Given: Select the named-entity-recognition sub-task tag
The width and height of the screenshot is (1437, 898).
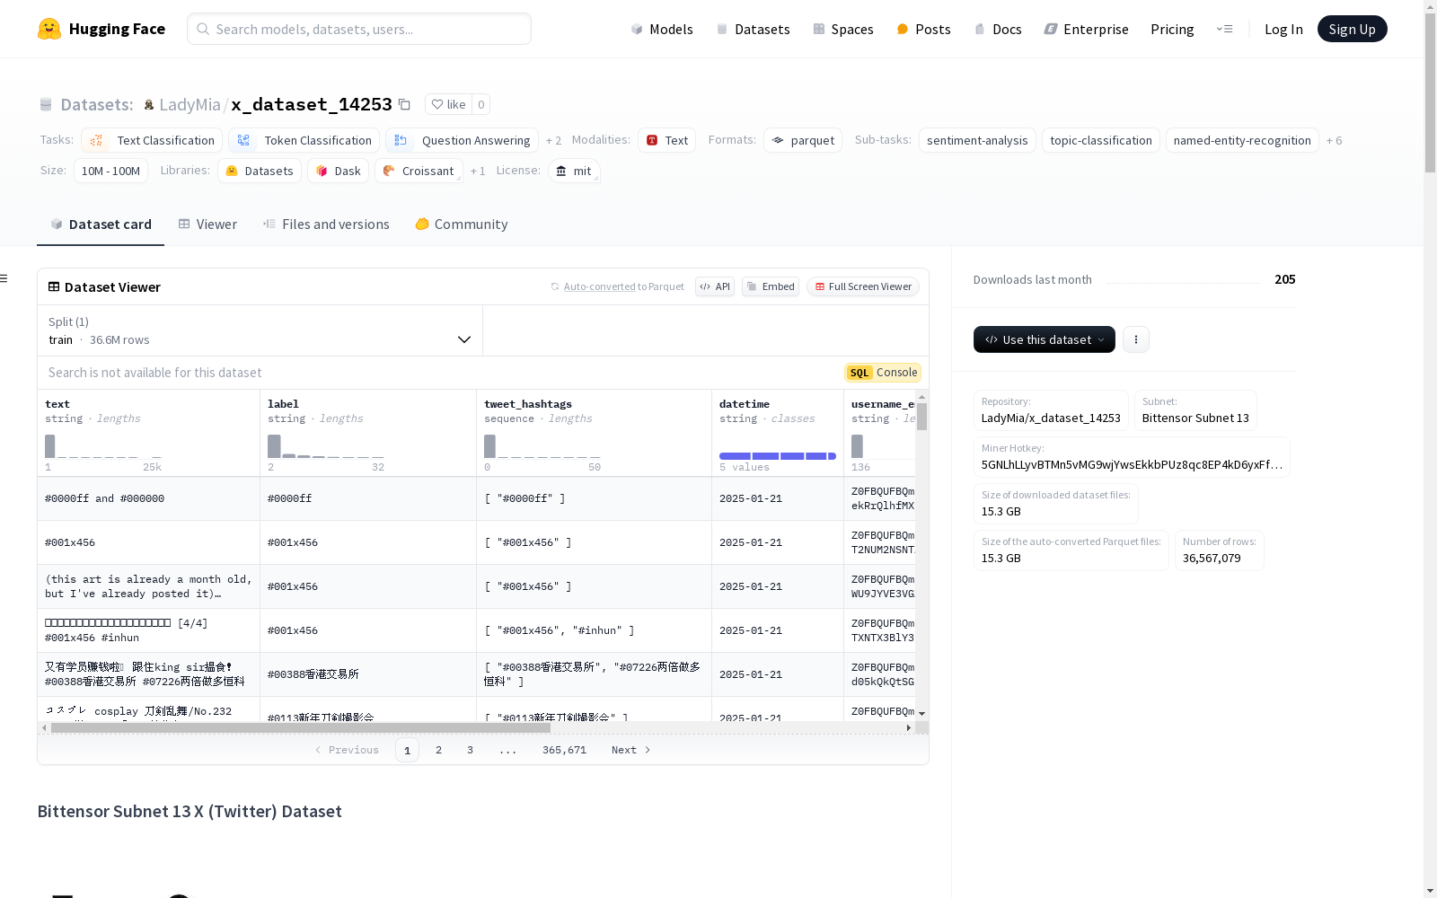Looking at the screenshot, I should click(1242, 140).
